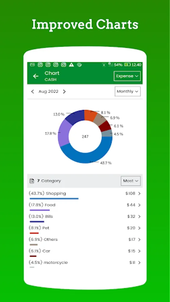Screen dimensions: 170x302
Task: Click the $11 motorcycle amount
Action: click(x=132, y=262)
